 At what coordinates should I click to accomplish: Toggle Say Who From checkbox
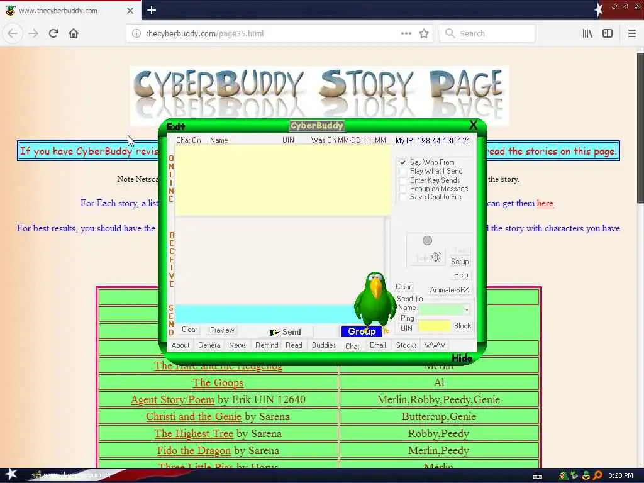pyautogui.click(x=402, y=162)
